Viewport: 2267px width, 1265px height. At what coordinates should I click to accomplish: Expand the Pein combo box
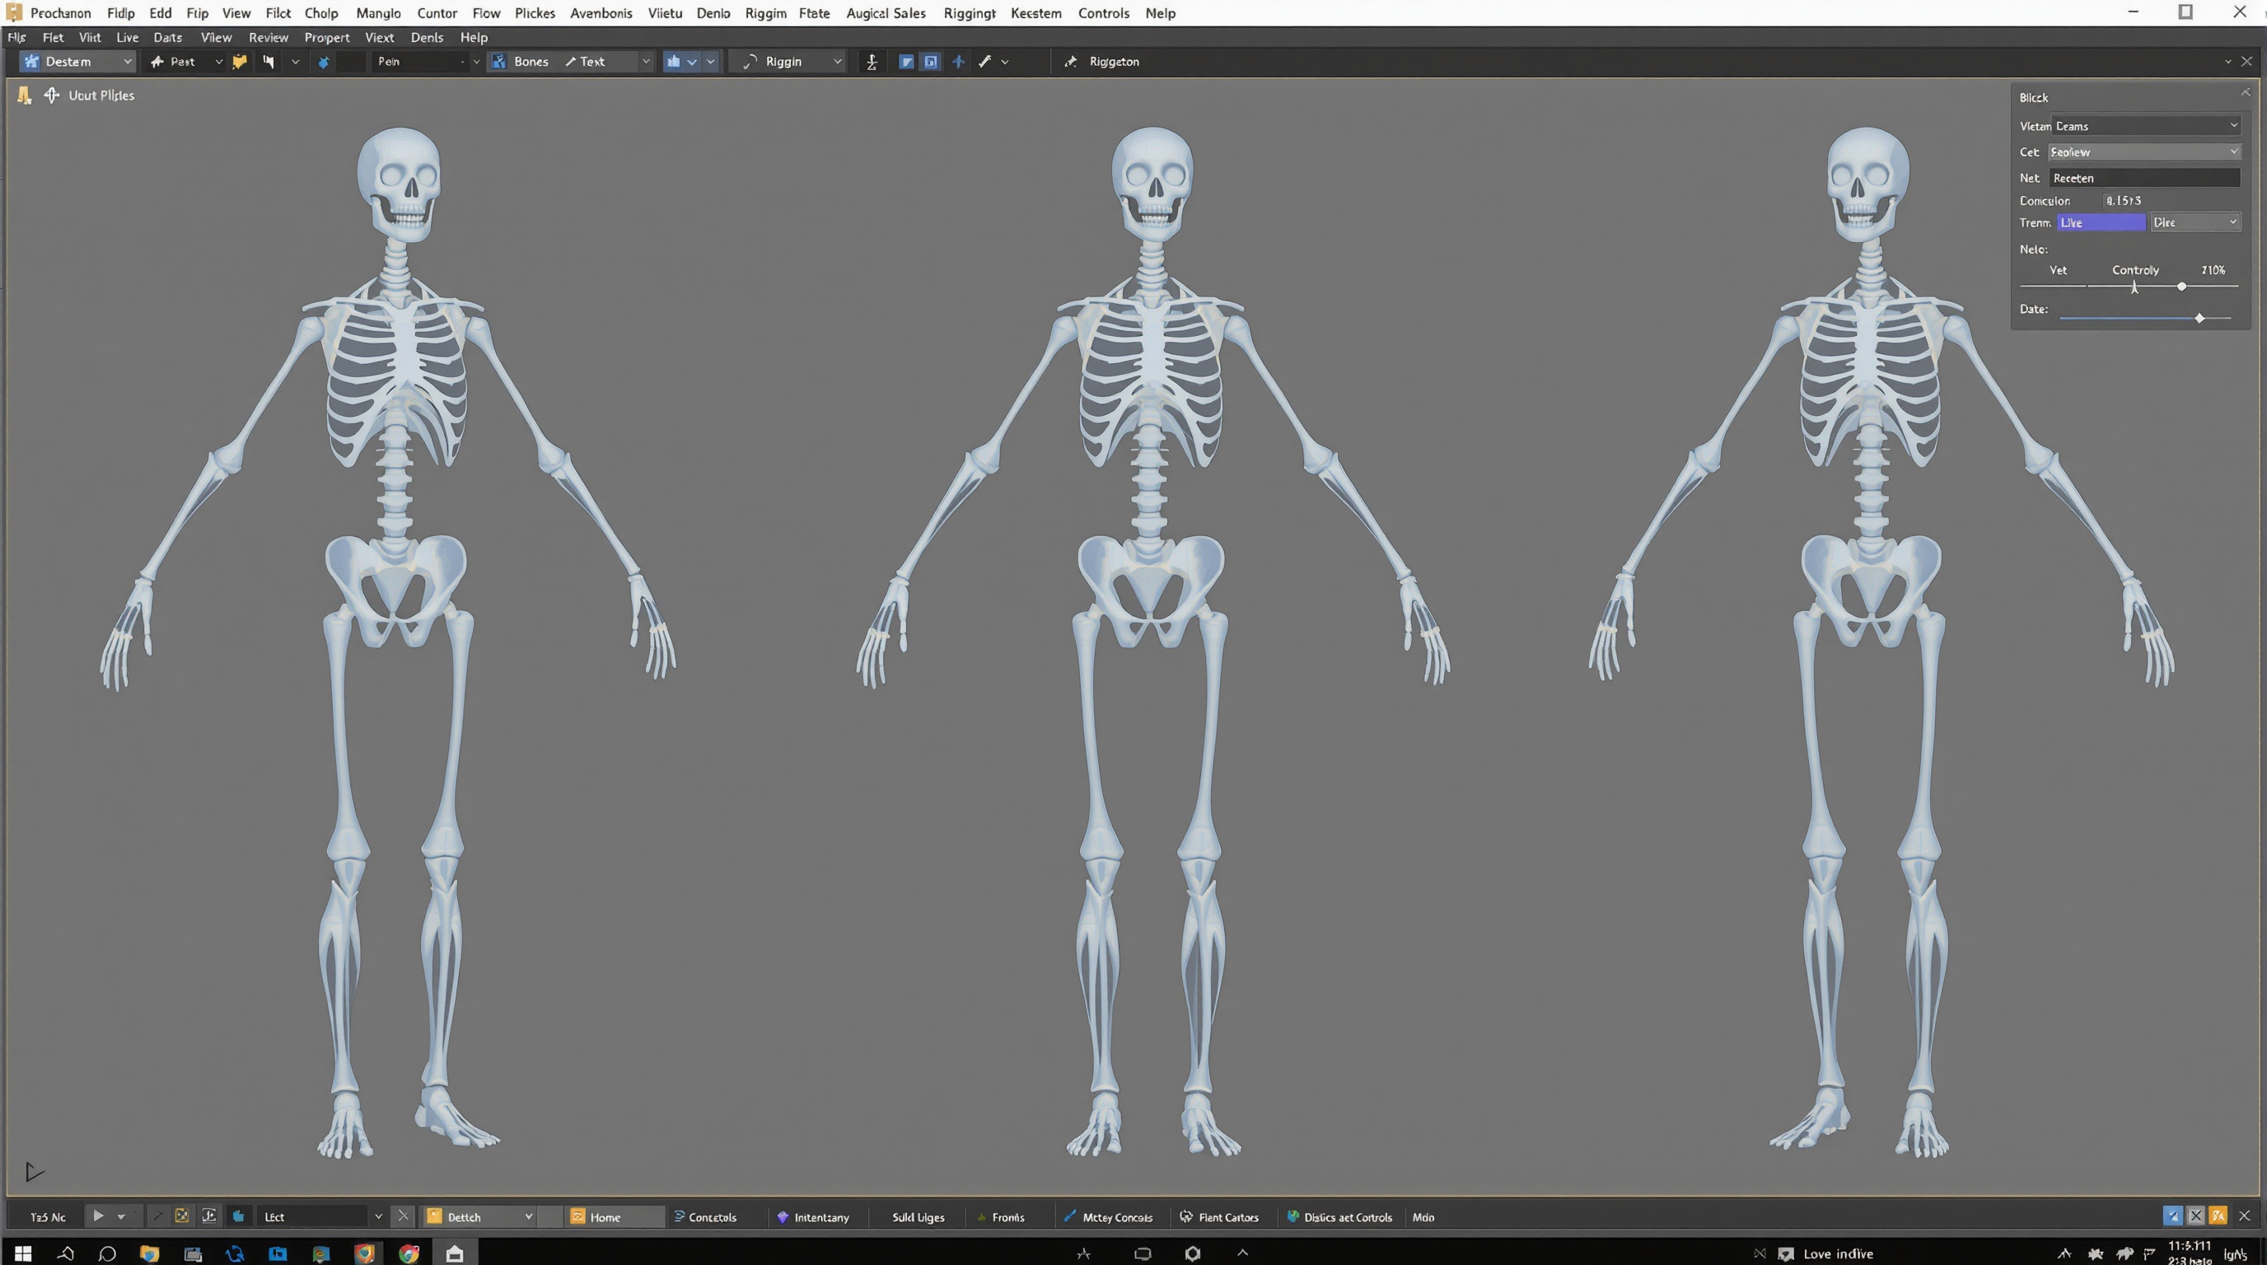(x=476, y=62)
